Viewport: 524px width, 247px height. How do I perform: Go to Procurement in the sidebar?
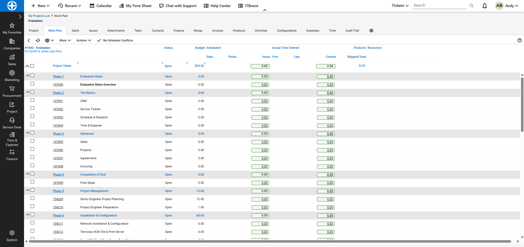[x=12, y=92]
